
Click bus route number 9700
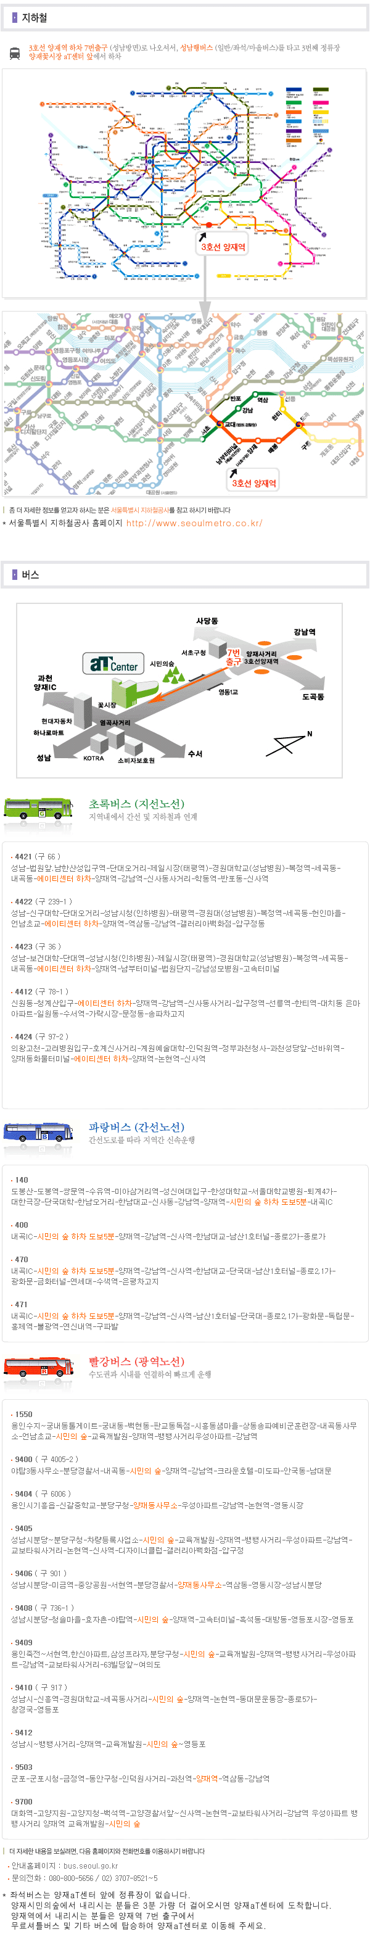click(23, 1802)
